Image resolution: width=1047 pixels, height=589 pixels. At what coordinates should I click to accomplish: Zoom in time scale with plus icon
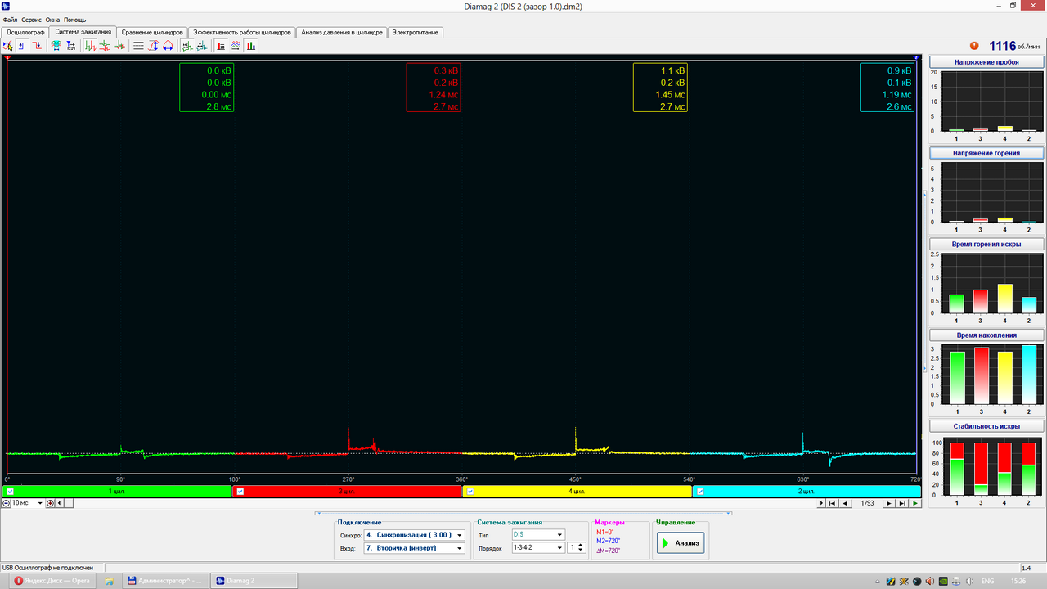(x=51, y=503)
